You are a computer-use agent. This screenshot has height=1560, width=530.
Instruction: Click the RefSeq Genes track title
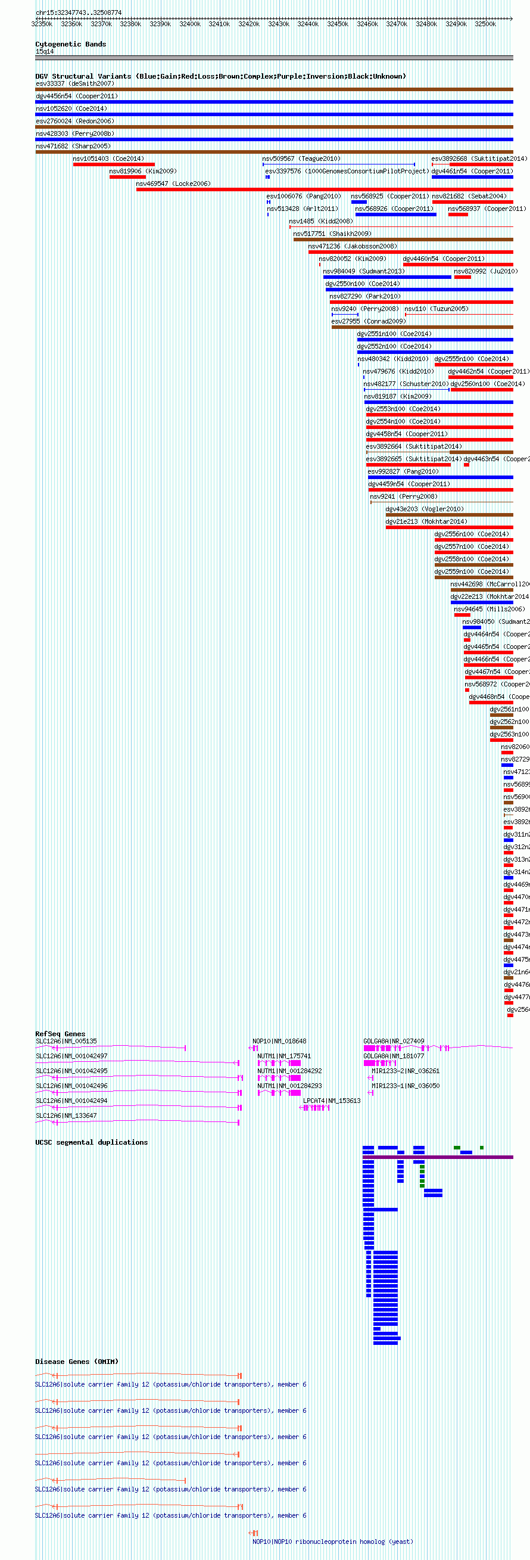(60, 1034)
